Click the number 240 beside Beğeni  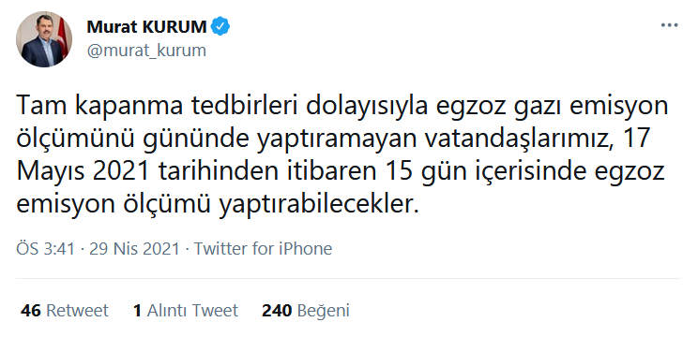tap(277, 311)
